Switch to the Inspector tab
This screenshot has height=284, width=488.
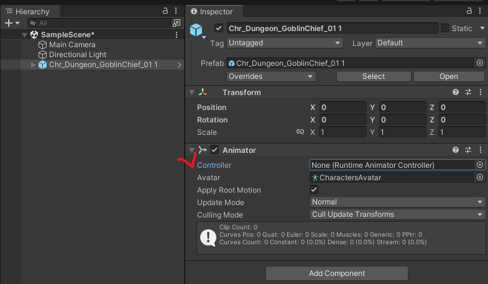214,12
